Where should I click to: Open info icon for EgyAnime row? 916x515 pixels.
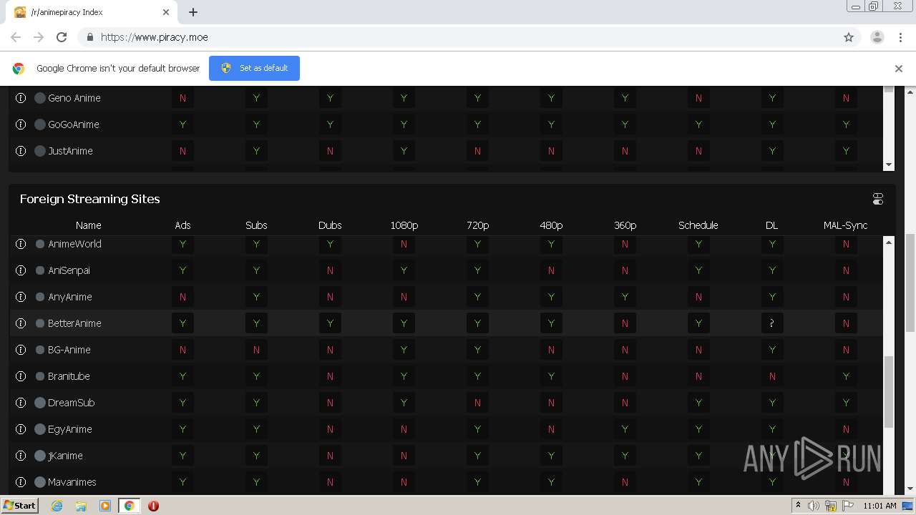tap(21, 429)
